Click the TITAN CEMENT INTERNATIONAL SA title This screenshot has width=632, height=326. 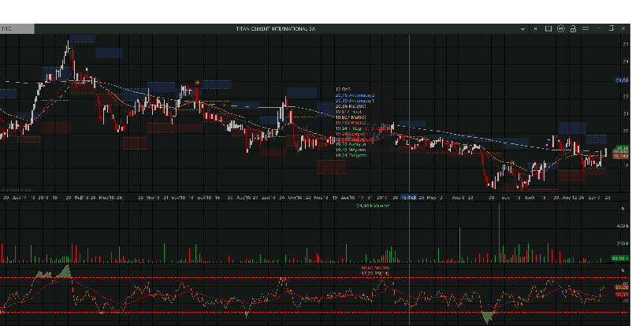tap(276, 29)
